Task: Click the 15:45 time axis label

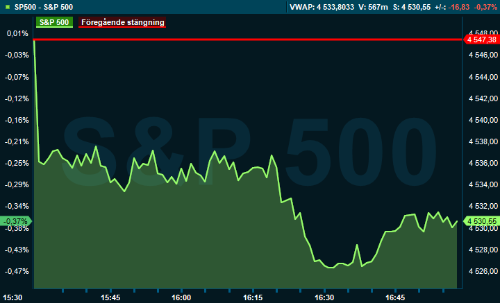Action: pos(110,298)
